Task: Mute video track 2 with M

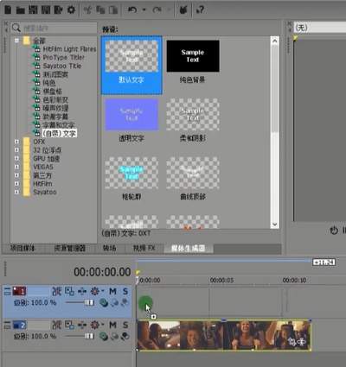Action: 112,326
